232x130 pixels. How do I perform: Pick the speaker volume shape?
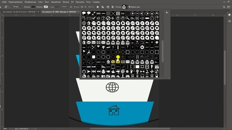(142, 18)
